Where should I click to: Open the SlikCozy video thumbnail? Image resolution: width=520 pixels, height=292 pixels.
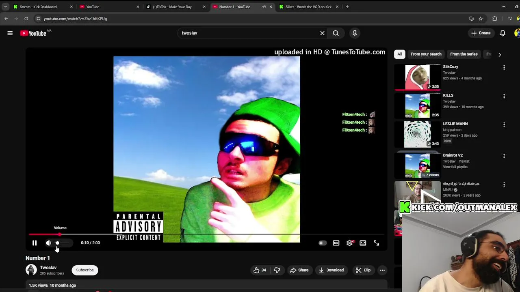point(417,77)
